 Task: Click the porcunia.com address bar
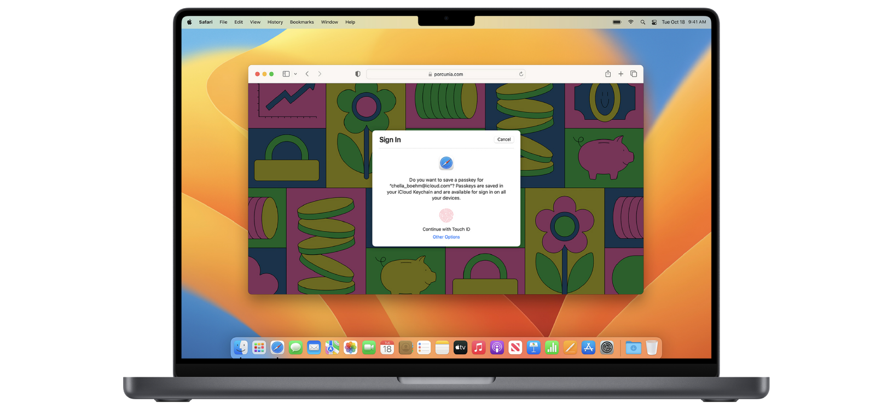[446, 74]
